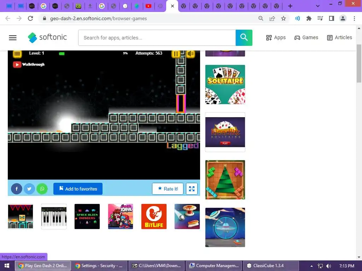362x271 pixels.
Task: Open Computer Management from taskbar
Action: [x=214, y=266]
